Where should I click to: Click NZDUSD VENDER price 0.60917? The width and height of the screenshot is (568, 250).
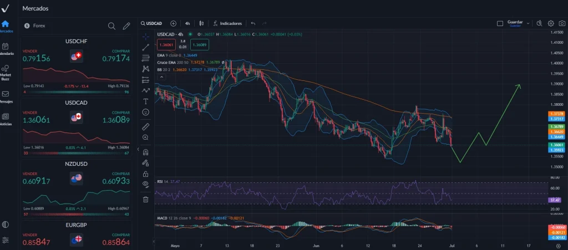coord(36,181)
